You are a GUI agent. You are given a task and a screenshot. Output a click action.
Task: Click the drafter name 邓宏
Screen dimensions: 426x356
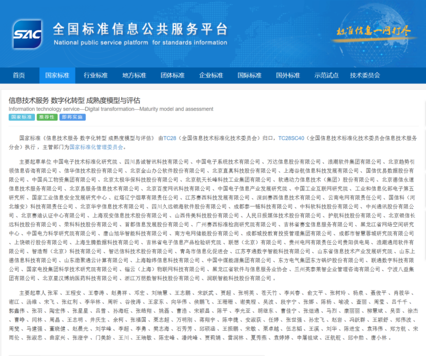pyautogui.click(x=140, y=293)
